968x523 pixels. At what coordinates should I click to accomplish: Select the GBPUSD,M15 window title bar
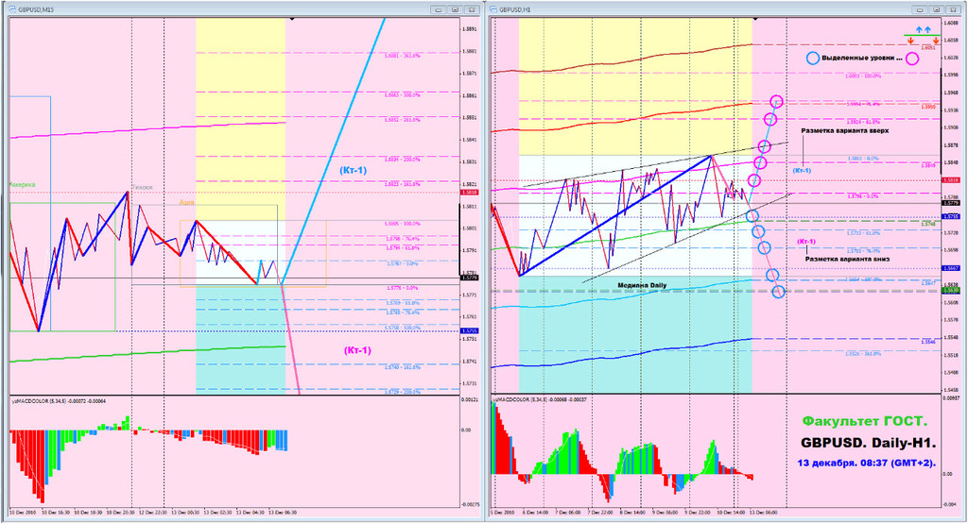click(x=245, y=9)
